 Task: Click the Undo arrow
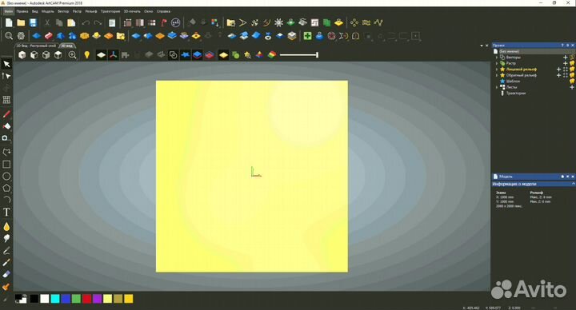86,22
